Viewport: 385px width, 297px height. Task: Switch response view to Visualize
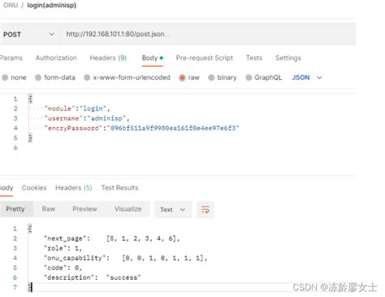click(x=128, y=209)
